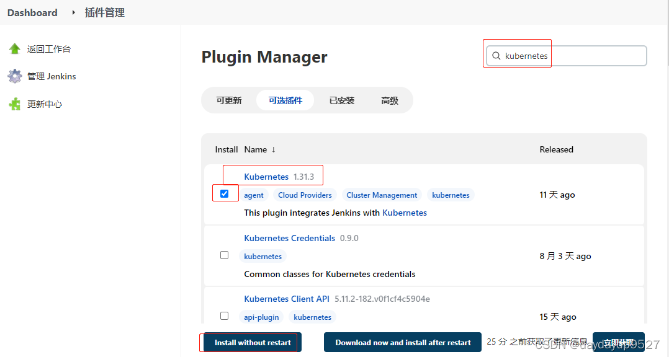This screenshot has height=357, width=669.
Task: Click the breadcrumb arrow after Dashboard
Action: pos(73,13)
